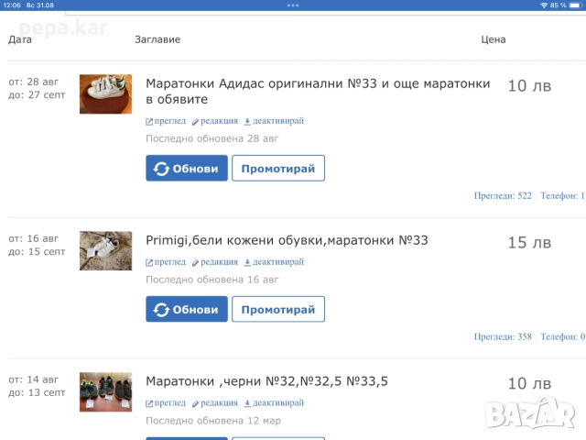Click 'редакция' under the black sneakers listing

pos(219,403)
